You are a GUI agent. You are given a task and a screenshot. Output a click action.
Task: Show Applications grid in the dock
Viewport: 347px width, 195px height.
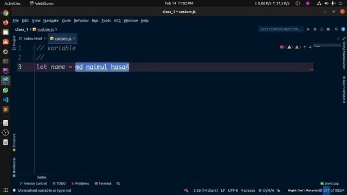[x=5, y=190]
